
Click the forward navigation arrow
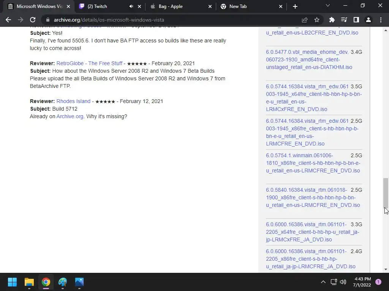tap(21, 20)
